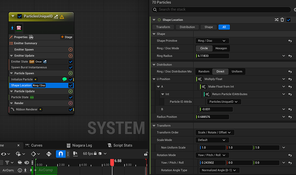Click the Distribution filter button

click(187, 27)
